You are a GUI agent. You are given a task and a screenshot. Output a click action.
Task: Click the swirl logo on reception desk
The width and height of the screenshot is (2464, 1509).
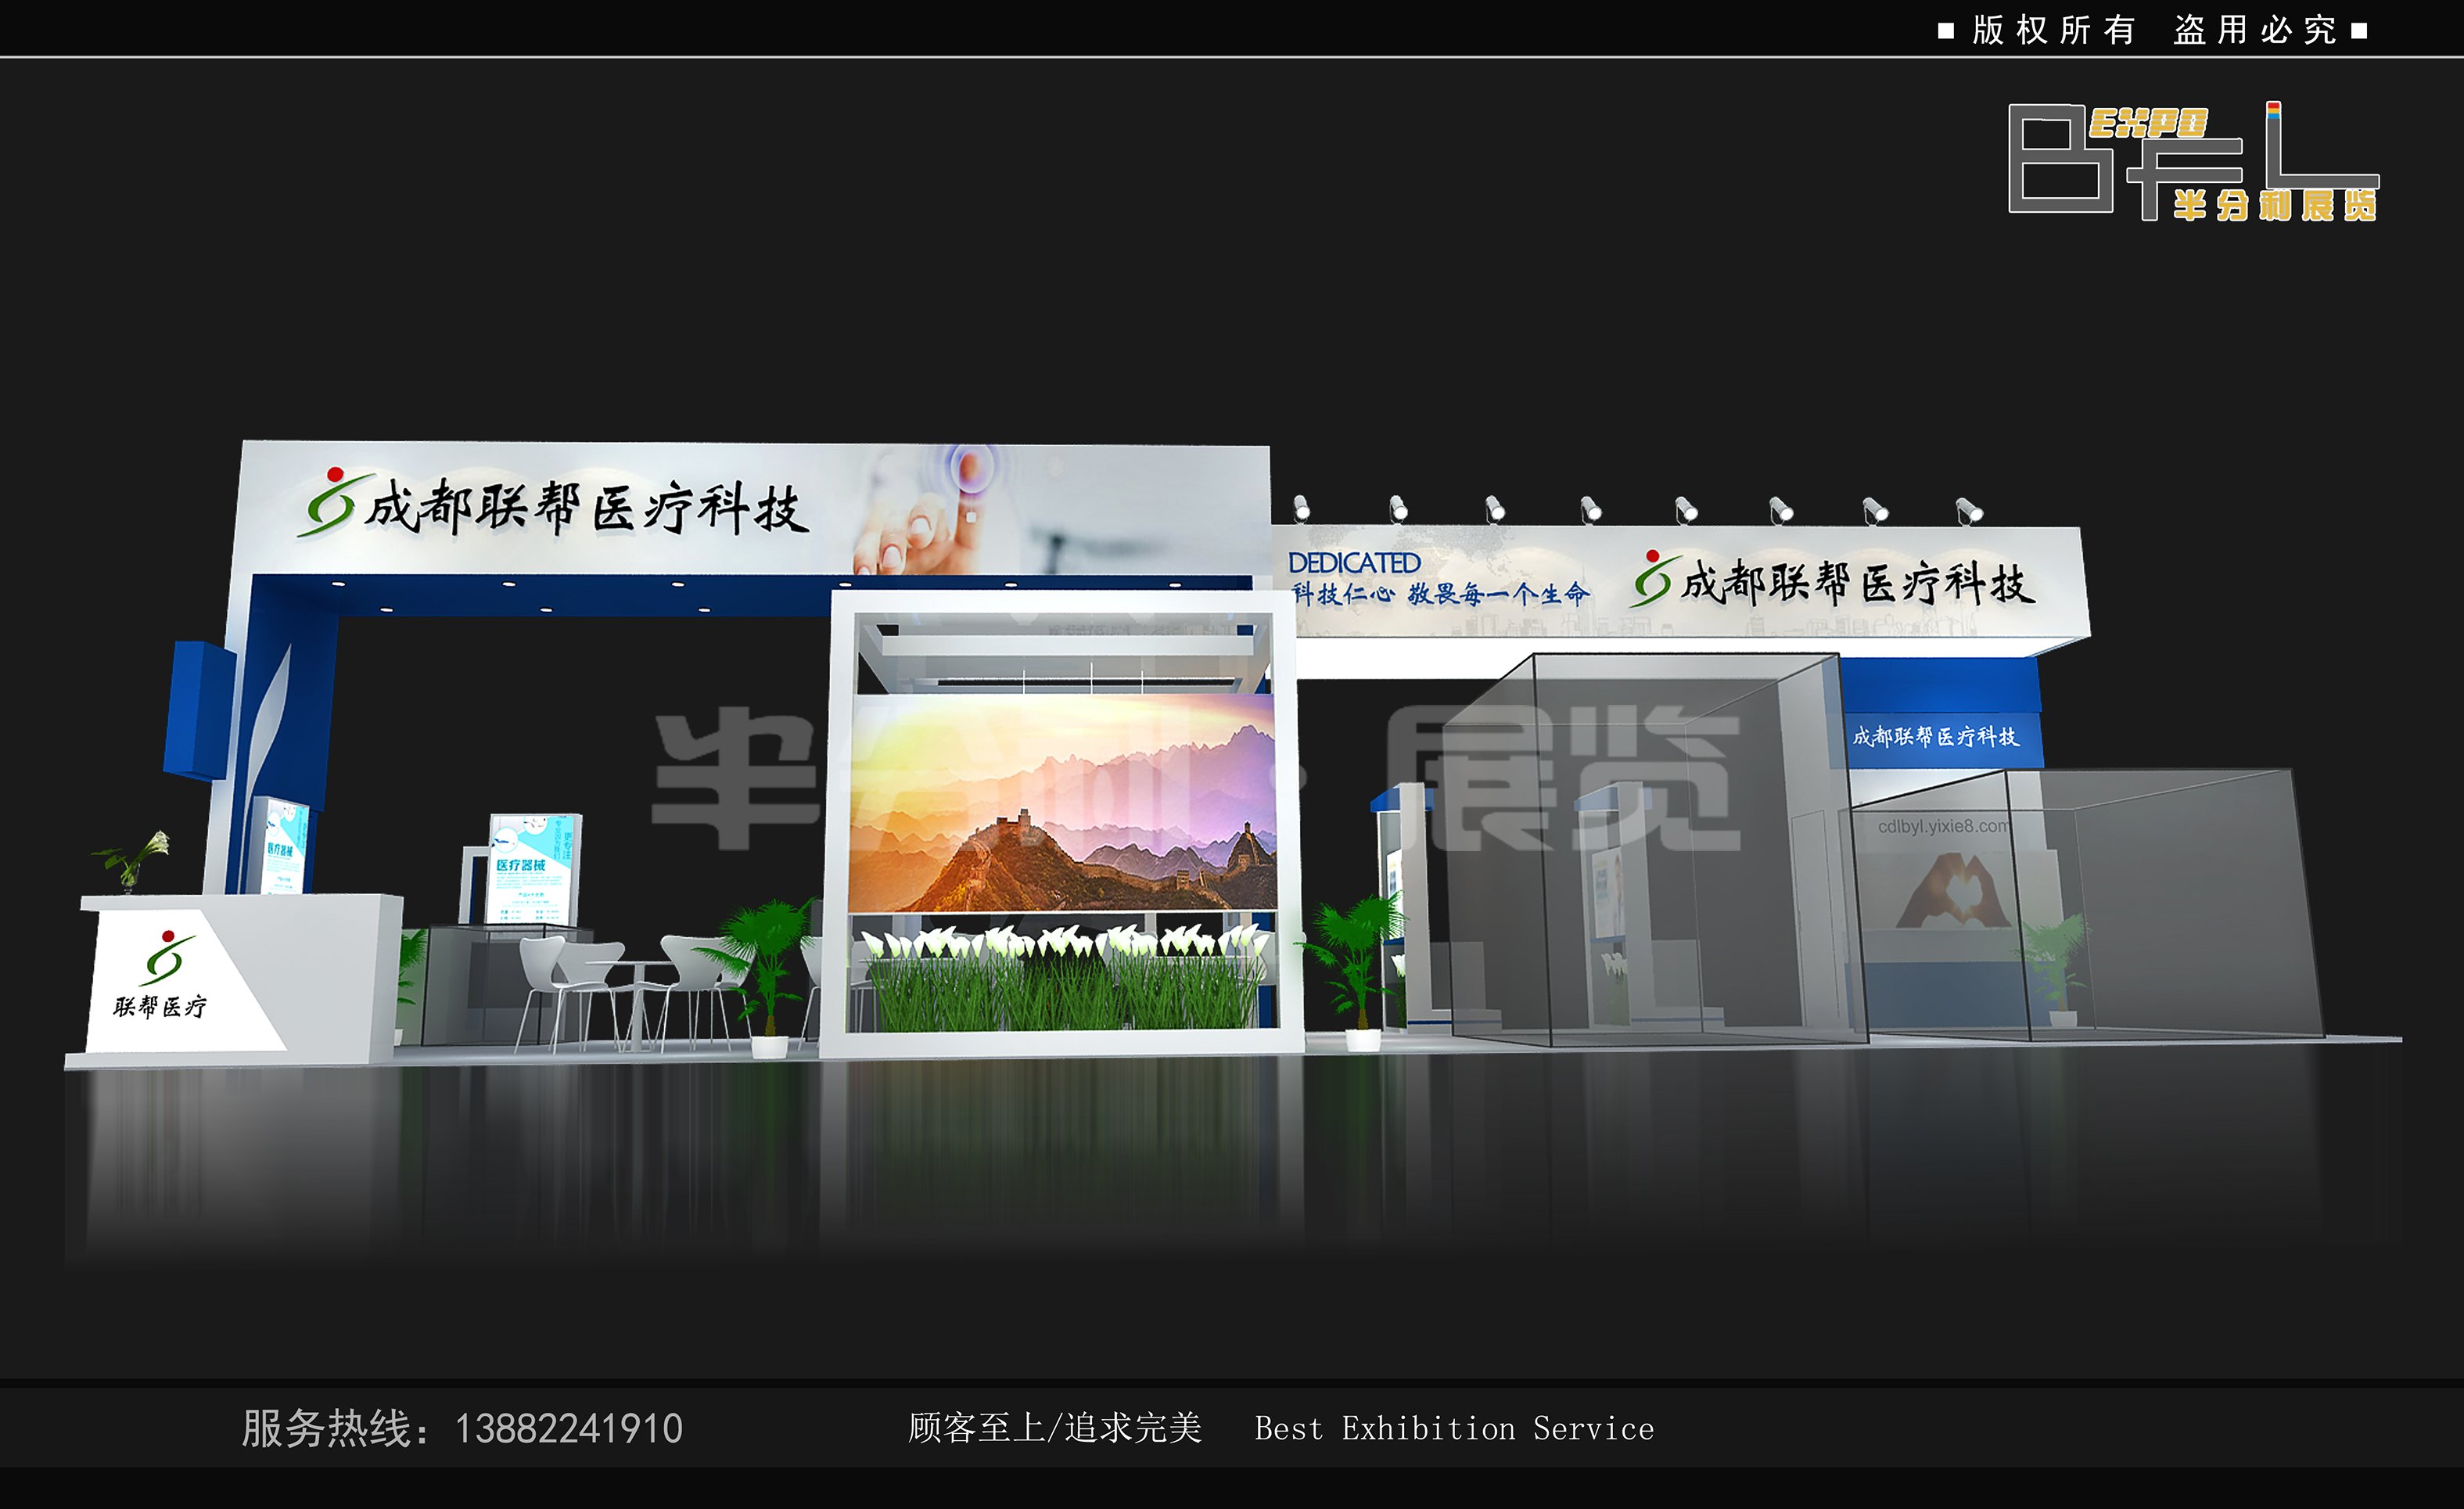pos(167,957)
